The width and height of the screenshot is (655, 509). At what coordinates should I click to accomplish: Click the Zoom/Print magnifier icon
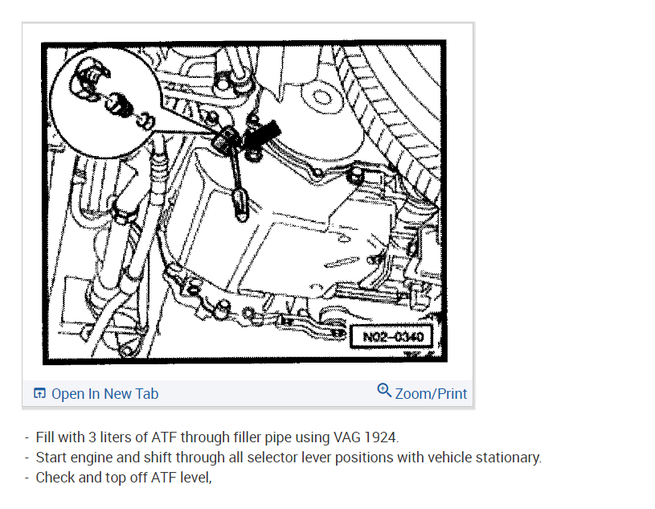coord(384,390)
